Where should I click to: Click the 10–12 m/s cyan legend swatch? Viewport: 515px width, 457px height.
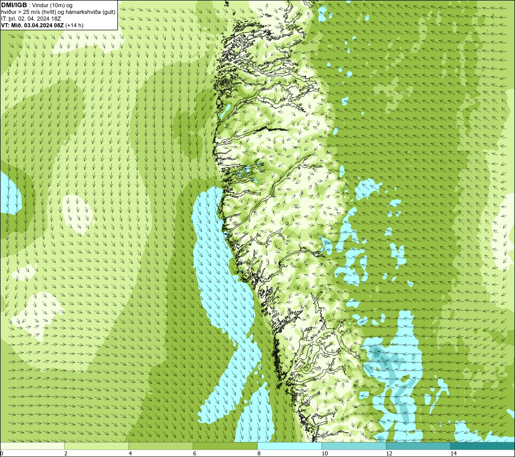(x=354, y=446)
